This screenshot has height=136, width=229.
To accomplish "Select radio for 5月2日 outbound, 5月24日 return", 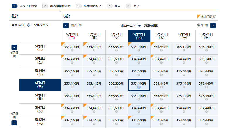I will [x=184, y=50].
